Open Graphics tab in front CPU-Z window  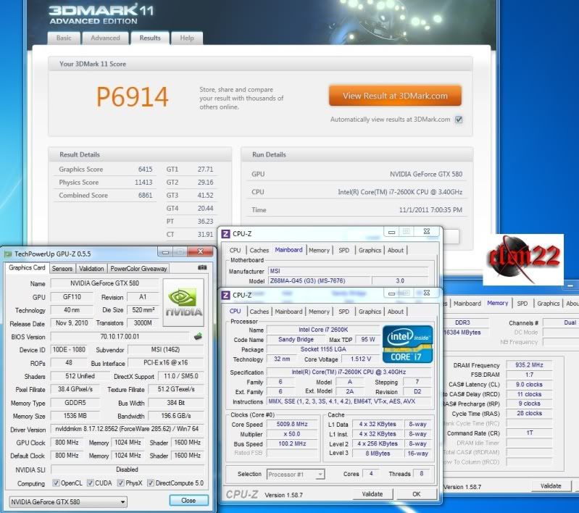(370, 312)
